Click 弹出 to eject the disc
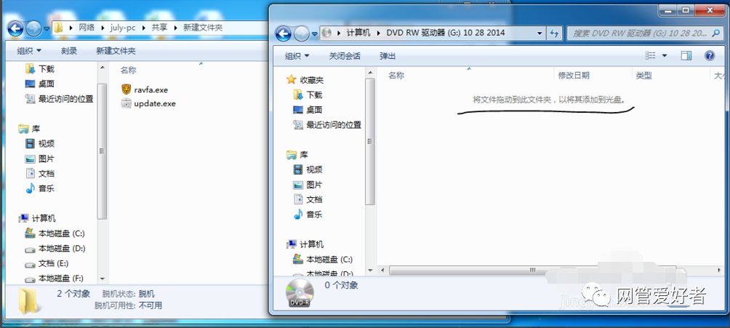The width and height of the screenshot is (730, 328). [388, 56]
